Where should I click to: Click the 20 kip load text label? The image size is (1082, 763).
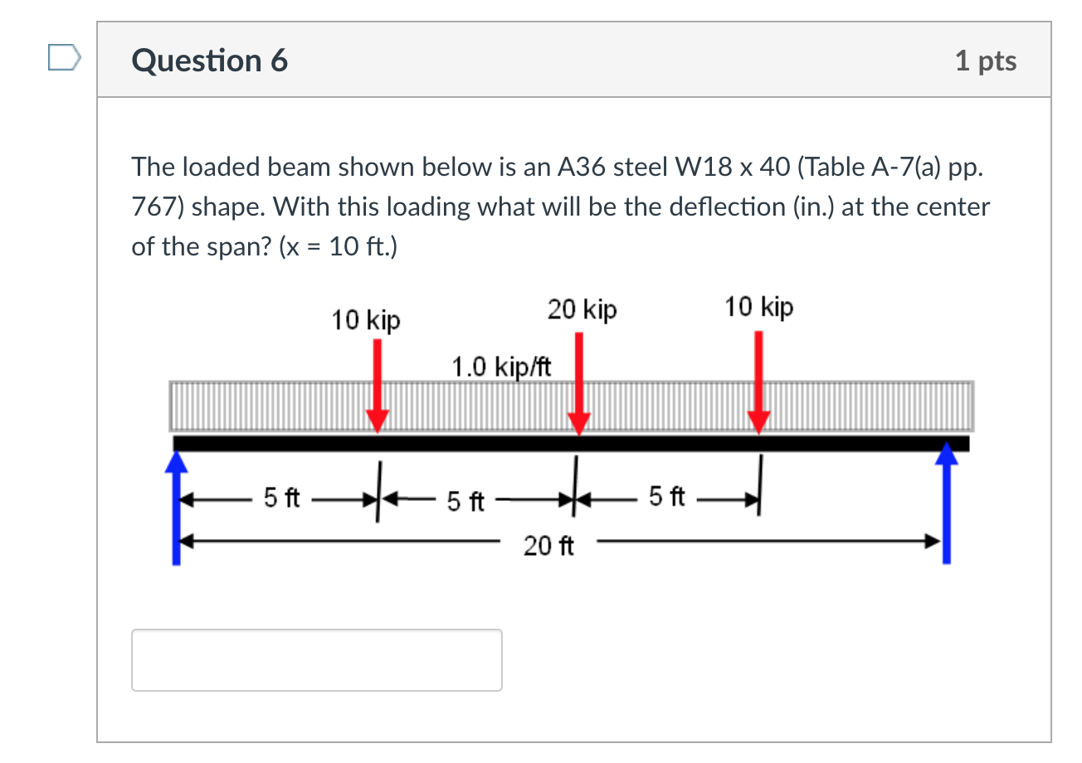582,309
